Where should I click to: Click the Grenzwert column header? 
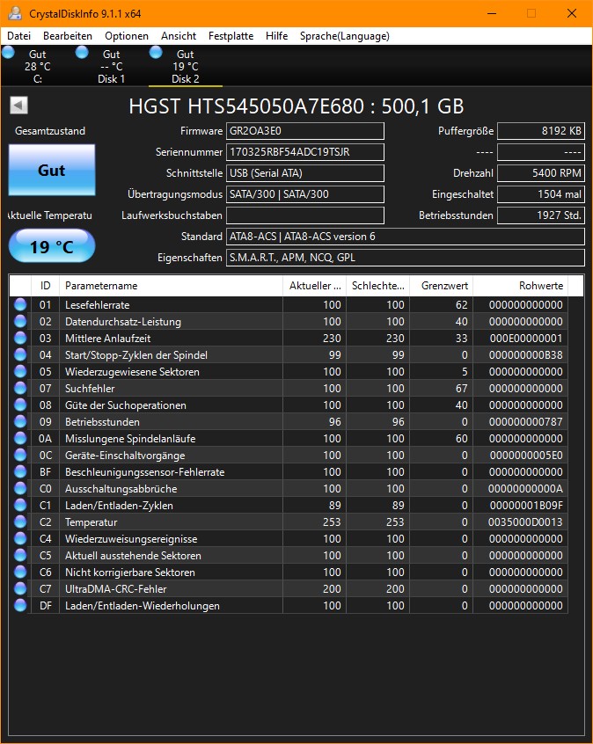point(442,286)
